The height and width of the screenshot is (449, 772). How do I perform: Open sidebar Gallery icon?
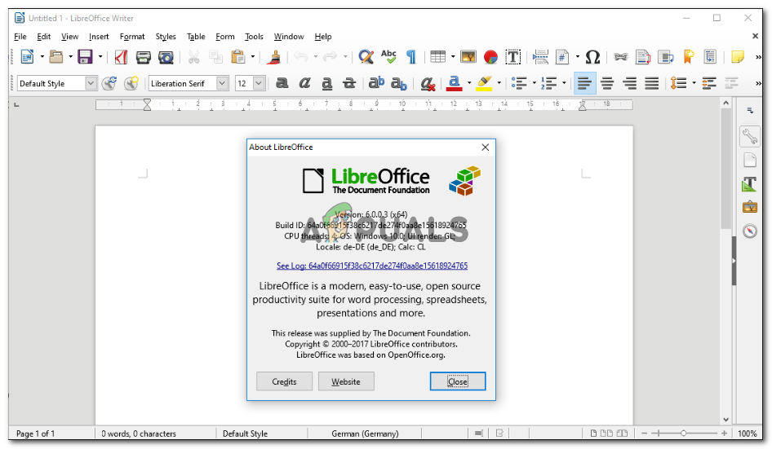(x=750, y=207)
